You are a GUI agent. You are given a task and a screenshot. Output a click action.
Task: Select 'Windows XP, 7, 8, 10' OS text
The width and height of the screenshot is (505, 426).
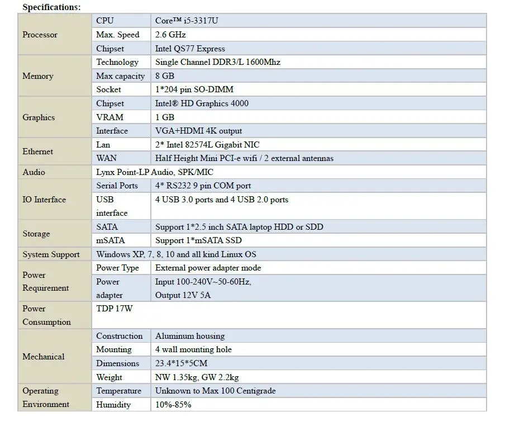135,254
